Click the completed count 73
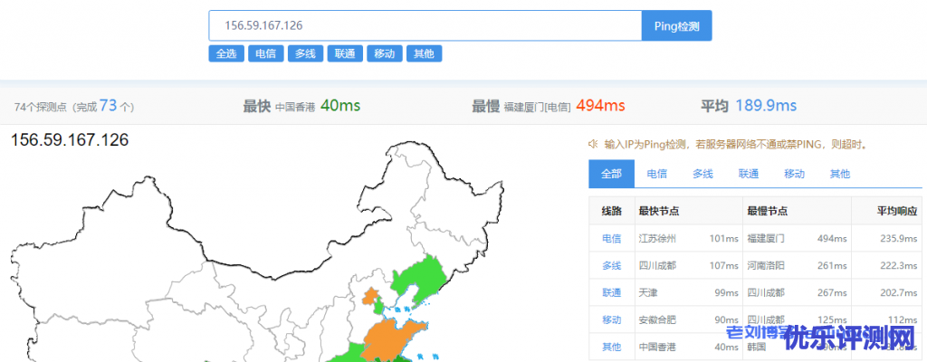This screenshot has width=927, height=362. 109,105
